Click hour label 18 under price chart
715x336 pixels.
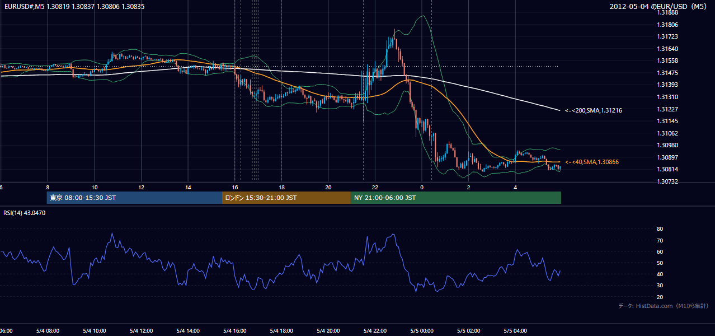281,187
